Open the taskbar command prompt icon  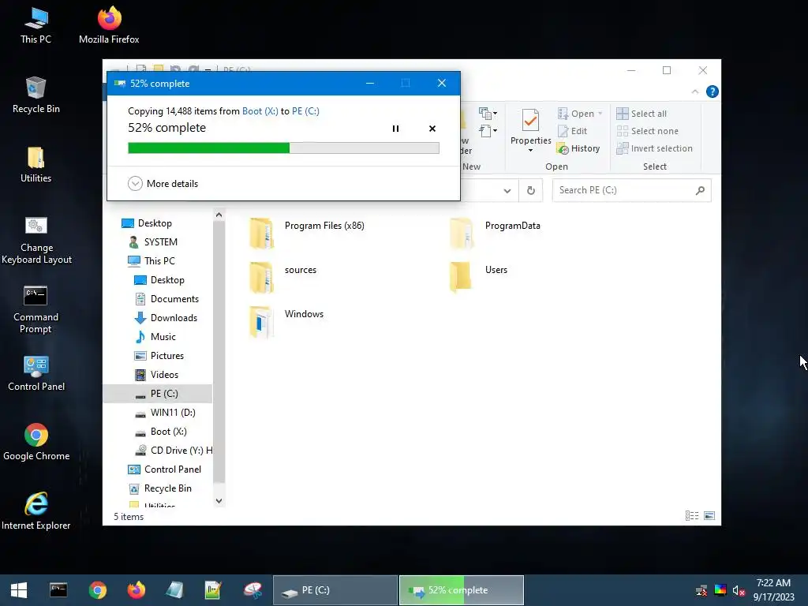(x=58, y=590)
